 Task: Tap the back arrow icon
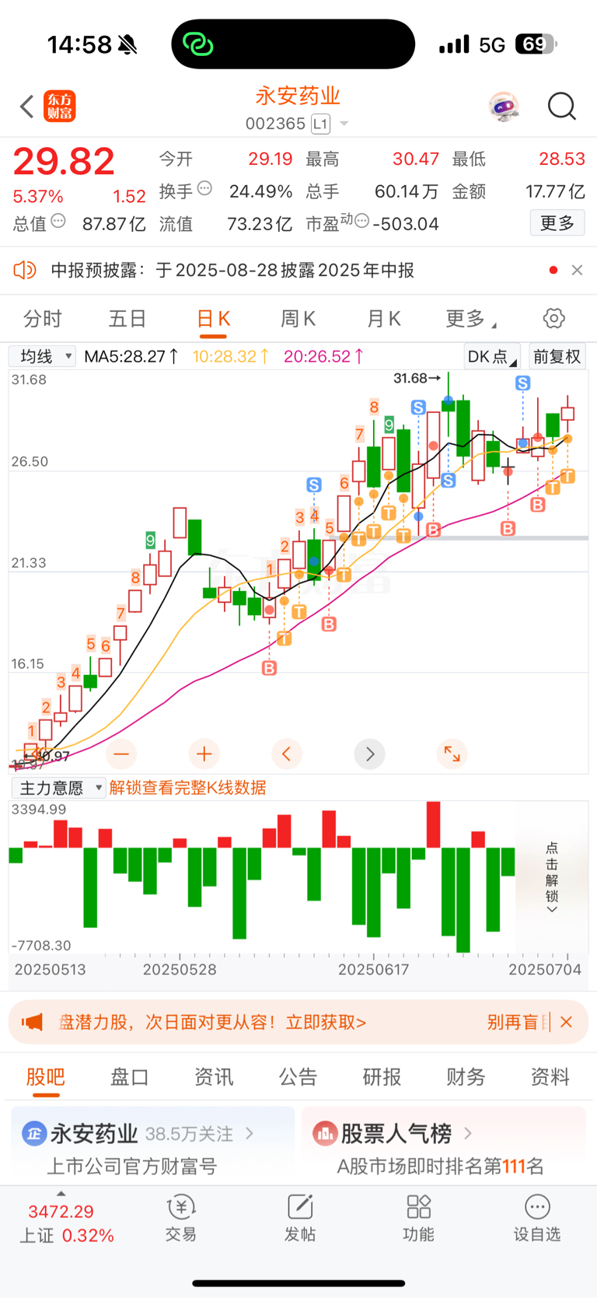coord(26,107)
